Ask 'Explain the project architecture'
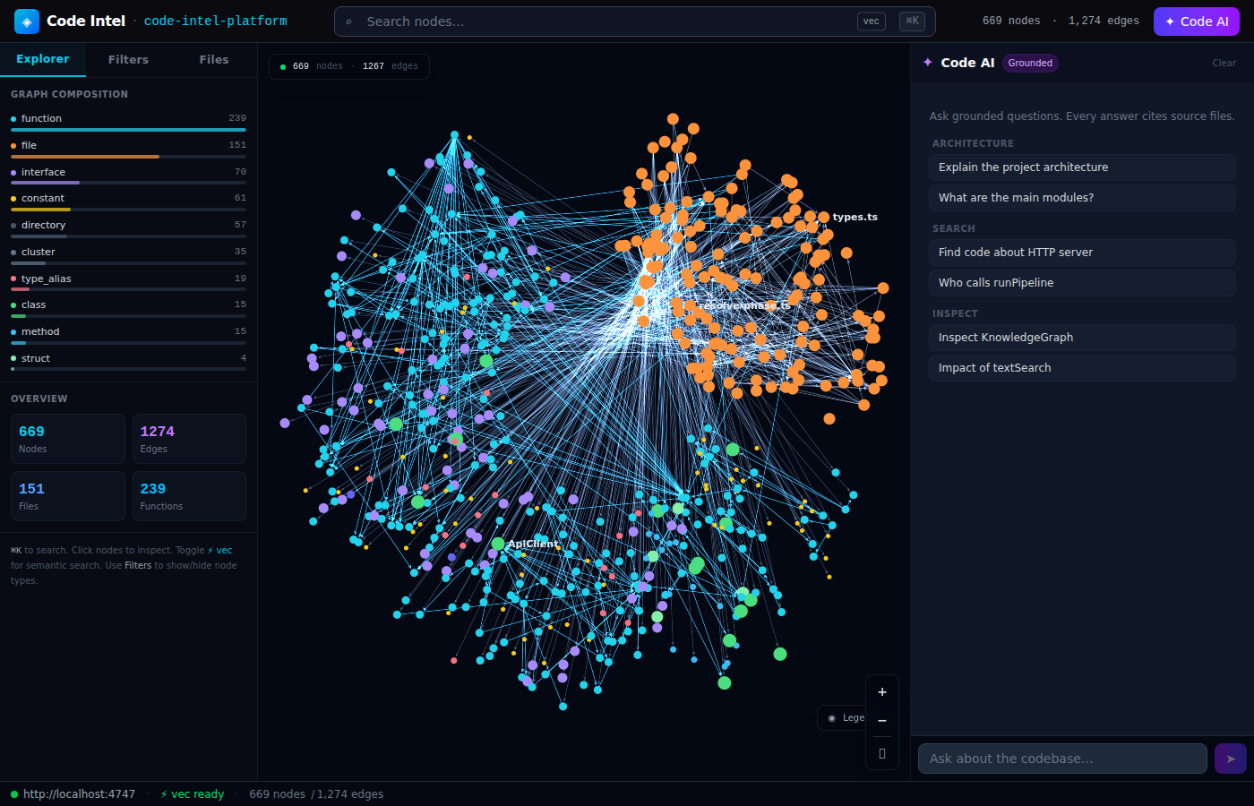The image size is (1254, 806). [x=1082, y=167]
